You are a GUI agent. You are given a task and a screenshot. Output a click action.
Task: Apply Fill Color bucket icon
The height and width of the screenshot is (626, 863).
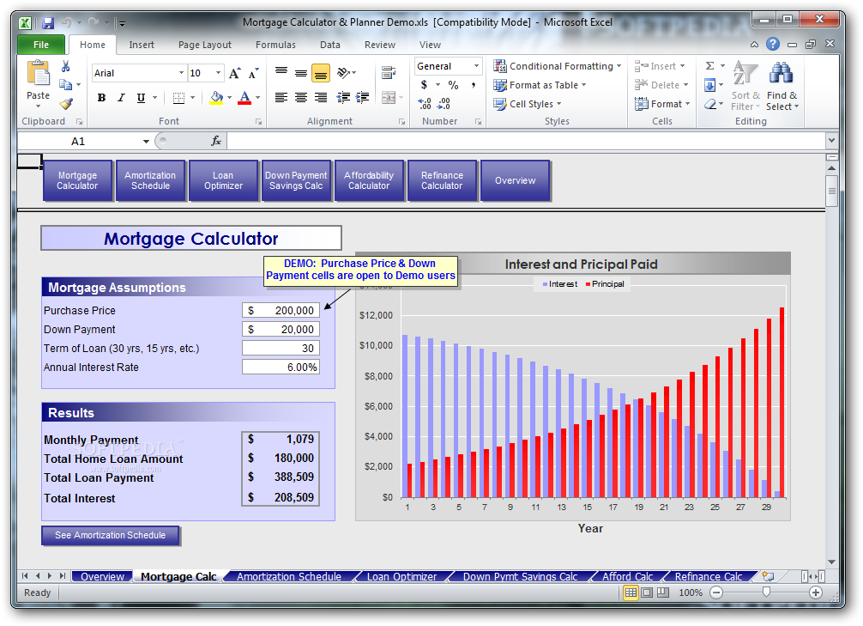coord(216,98)
